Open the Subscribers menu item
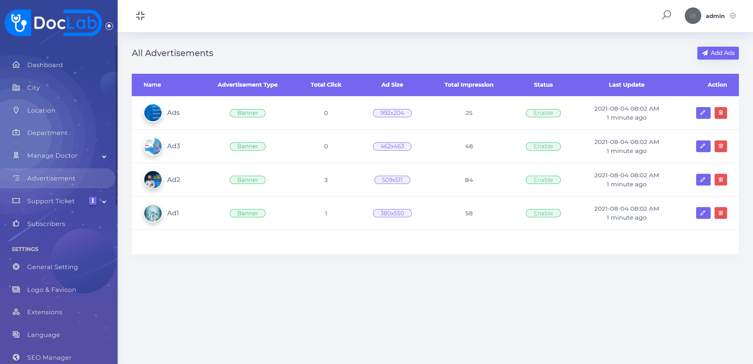 [x=46, y=224]
